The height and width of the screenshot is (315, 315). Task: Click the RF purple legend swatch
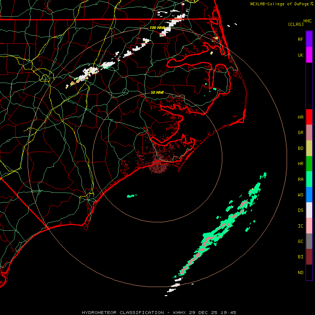(309, 39)
